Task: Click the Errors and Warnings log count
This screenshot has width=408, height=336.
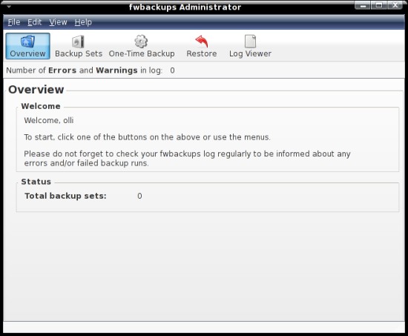Action: [x=172, y=70]
